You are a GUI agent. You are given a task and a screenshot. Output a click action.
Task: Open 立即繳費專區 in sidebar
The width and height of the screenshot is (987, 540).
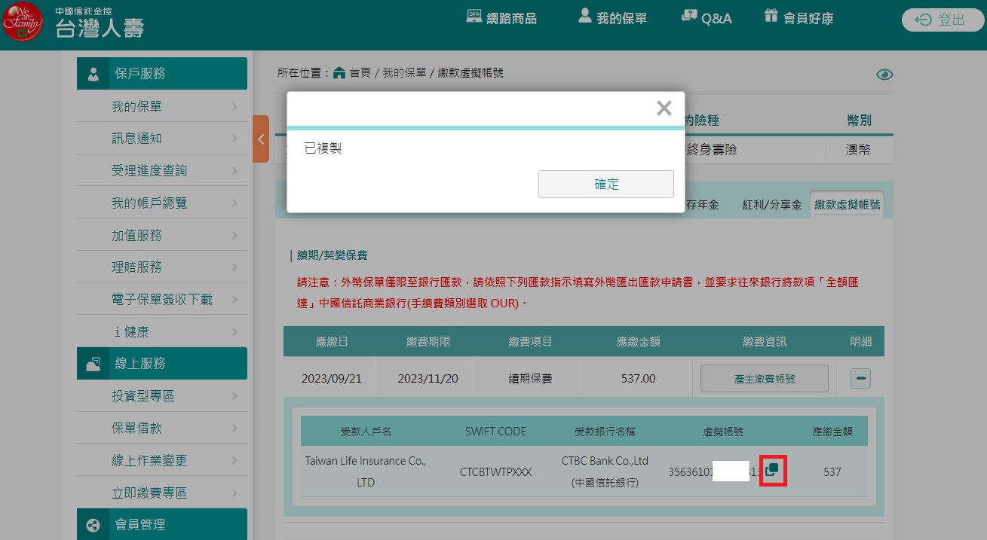tap(162, 493)
